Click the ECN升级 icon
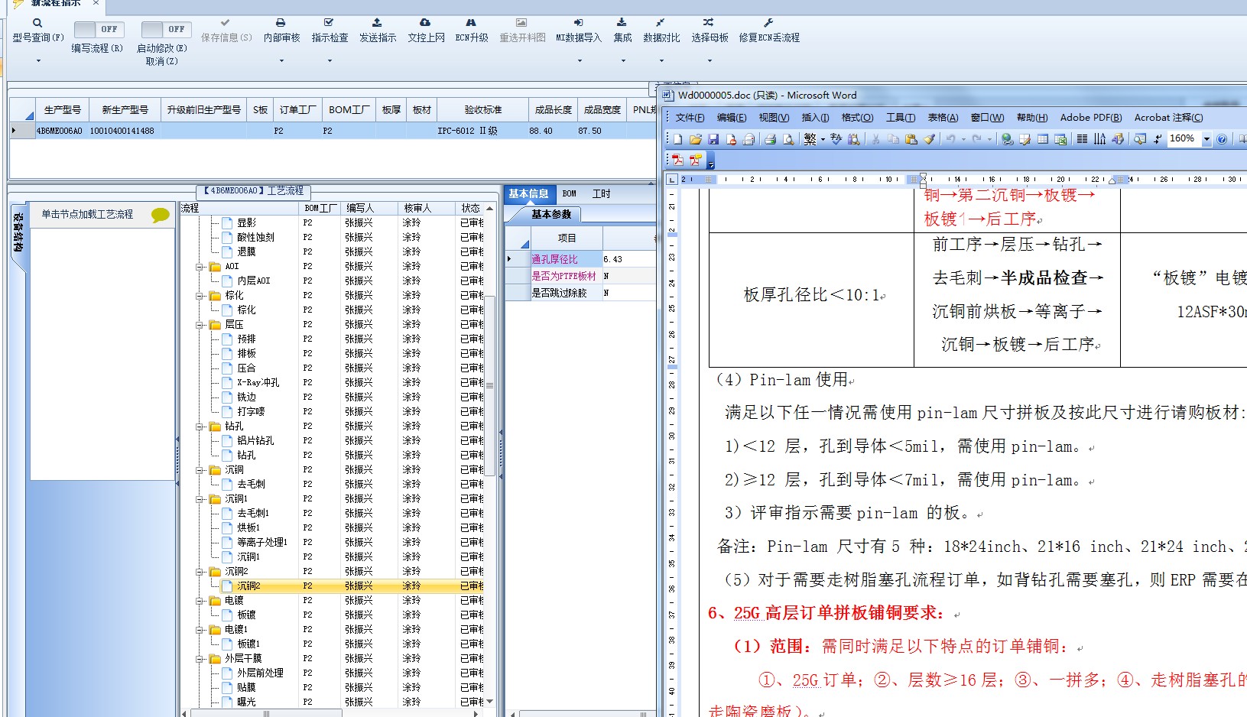1247x717 pixels. tap(471, 23)
